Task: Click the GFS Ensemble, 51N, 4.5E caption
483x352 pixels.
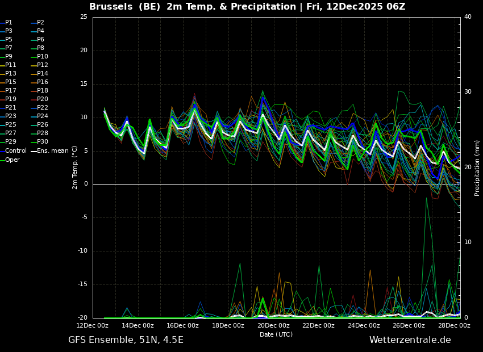Action: point(126,340)
